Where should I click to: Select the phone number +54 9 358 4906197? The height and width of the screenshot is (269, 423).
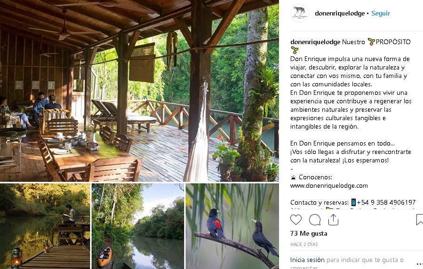point(386,202)
